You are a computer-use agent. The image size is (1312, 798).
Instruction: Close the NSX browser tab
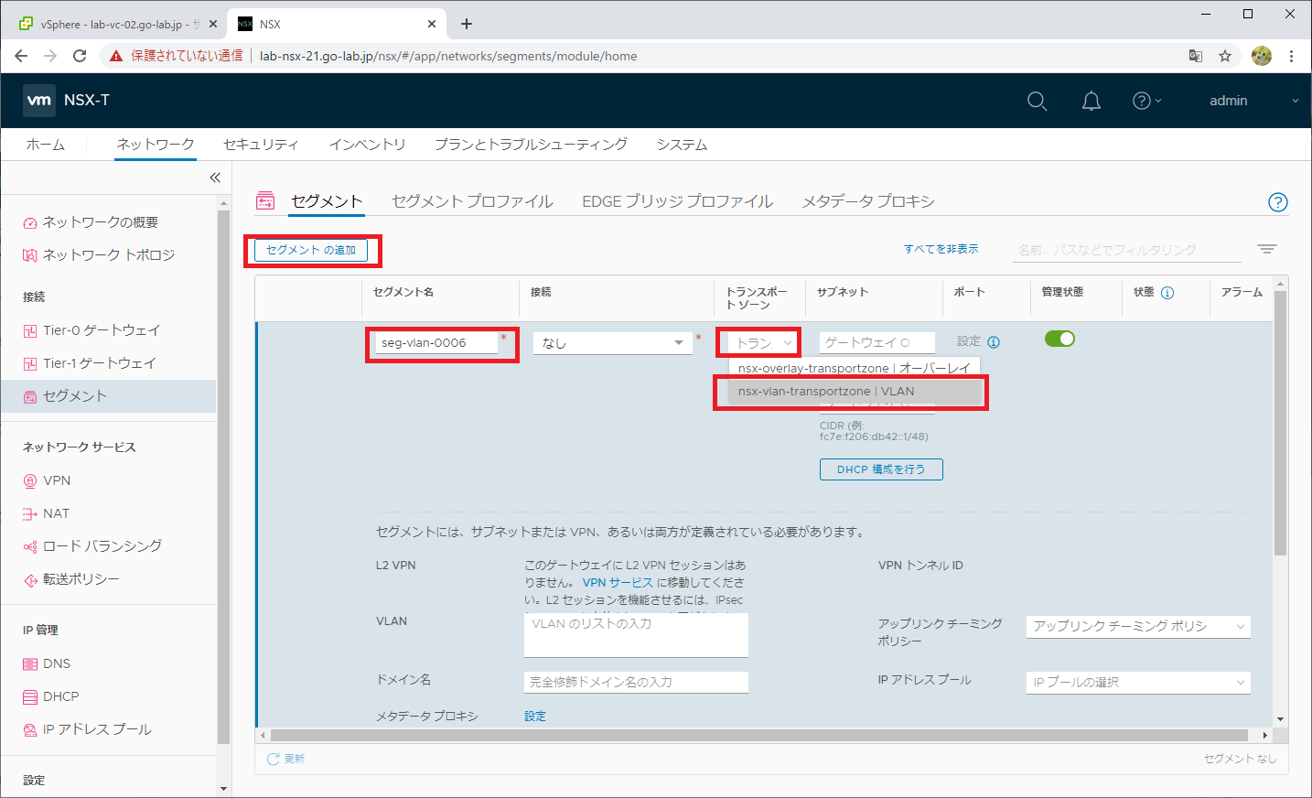coord(432,24)
